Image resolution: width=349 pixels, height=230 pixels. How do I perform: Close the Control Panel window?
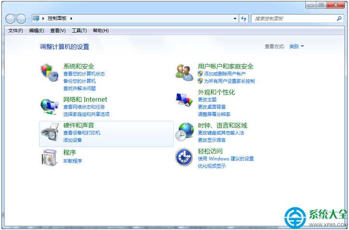(x=336, y=5)
